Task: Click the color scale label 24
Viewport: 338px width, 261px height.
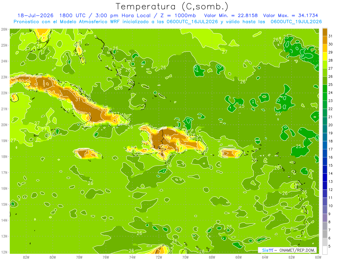Action: click(331, 93)
